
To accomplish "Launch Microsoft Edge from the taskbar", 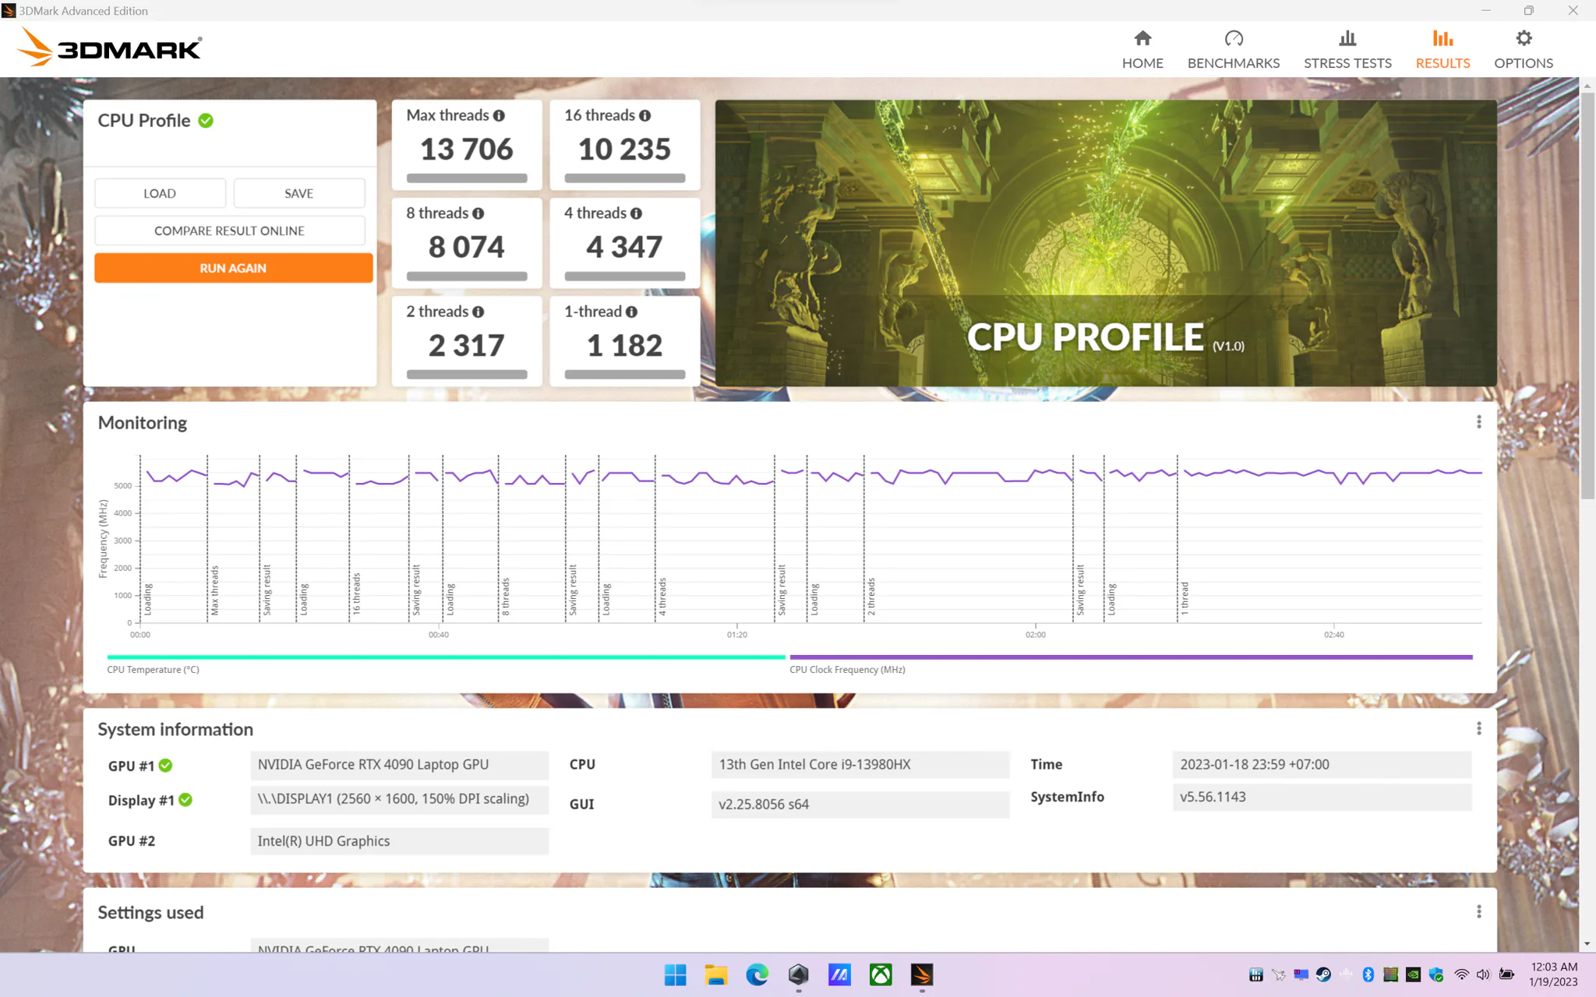I will [757, 974].
